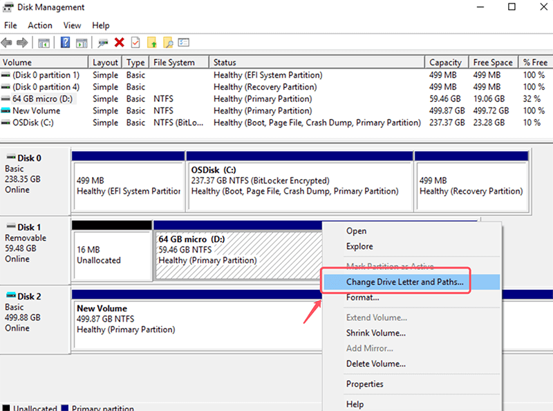Click the red X delete toolbar icon
The width and height of the screenshot is (553, 411).
[120, 43]
